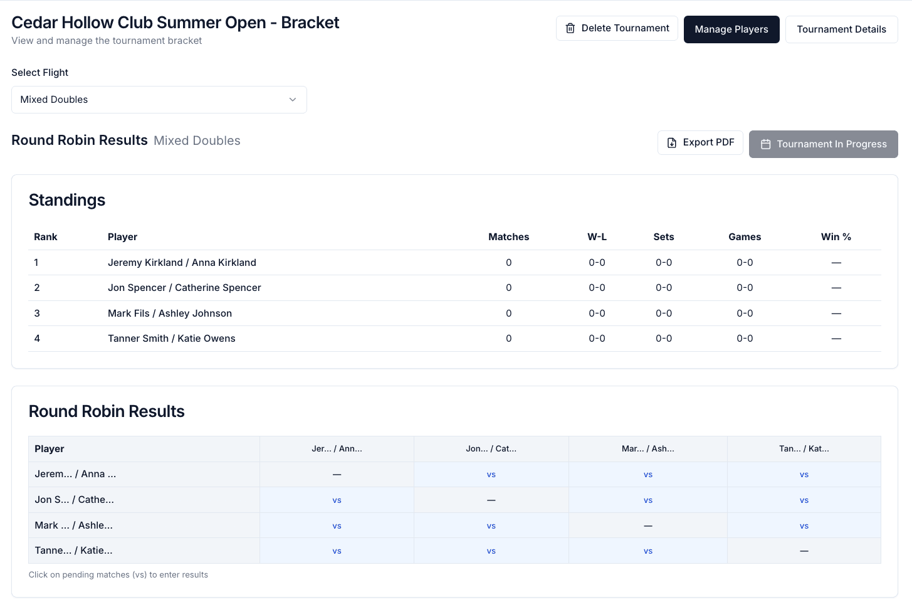Open Jon/Catherine vs Mark/Ashley pending match

pos(648,500)
